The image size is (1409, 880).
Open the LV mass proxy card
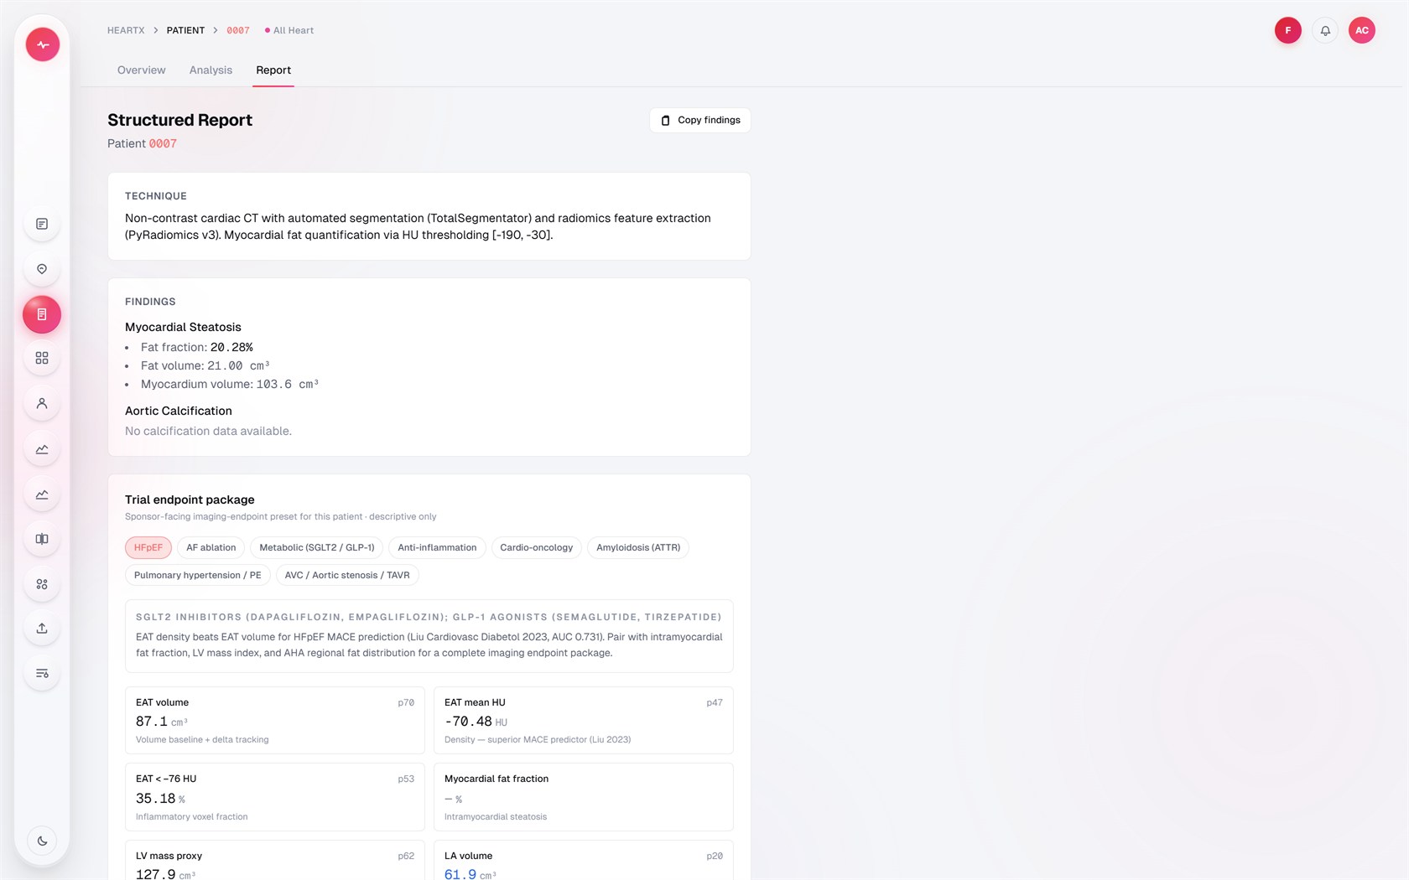tap(275, 861)
